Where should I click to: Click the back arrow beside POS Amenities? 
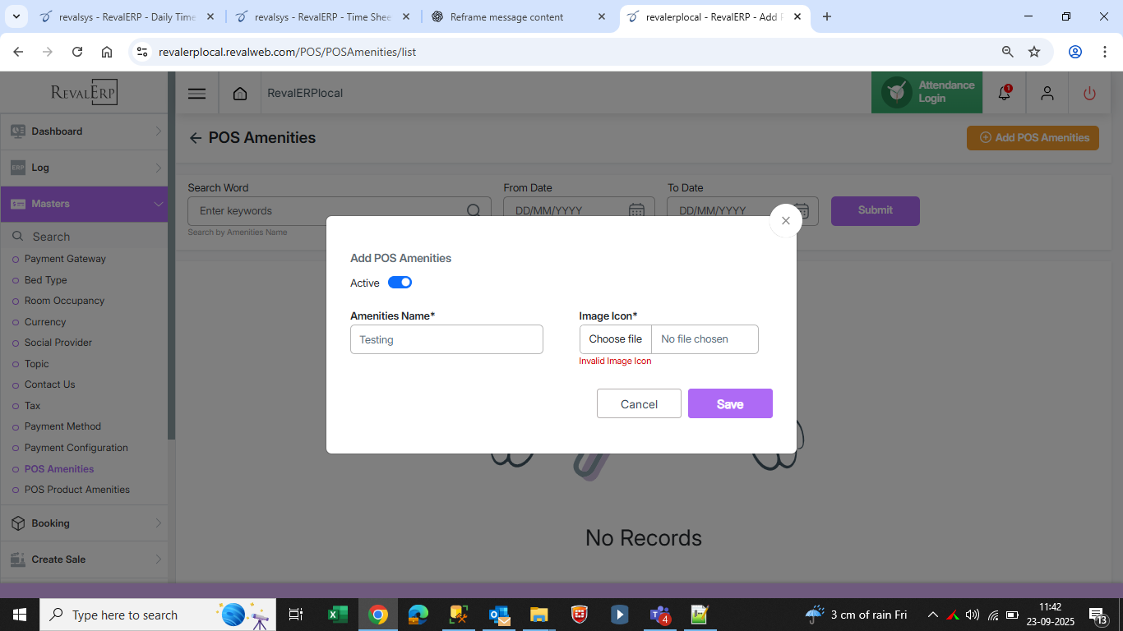[196, 138]
